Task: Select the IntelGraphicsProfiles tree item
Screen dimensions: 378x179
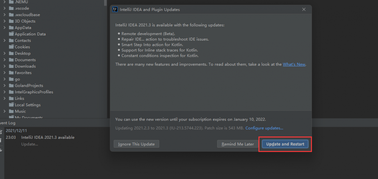Action: point(34,92)
